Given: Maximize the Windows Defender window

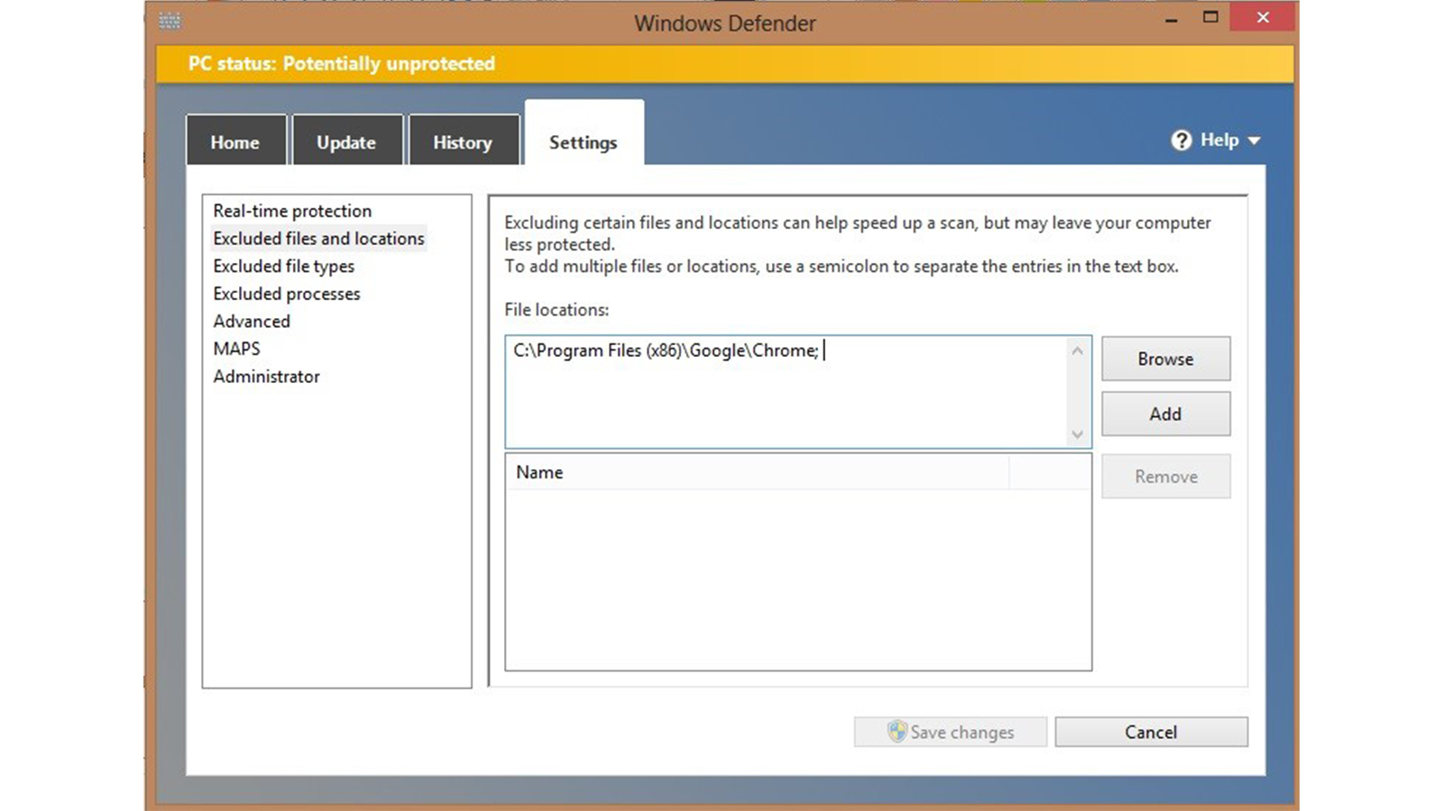Looking at the screenshot, I should pos(1210,17).
